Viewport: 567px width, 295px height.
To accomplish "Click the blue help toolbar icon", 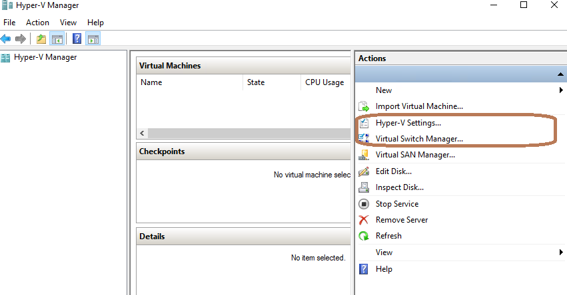I will [77, 39].
